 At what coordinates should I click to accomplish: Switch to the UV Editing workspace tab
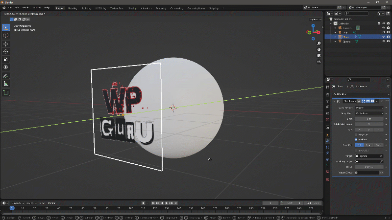[100, 8]
